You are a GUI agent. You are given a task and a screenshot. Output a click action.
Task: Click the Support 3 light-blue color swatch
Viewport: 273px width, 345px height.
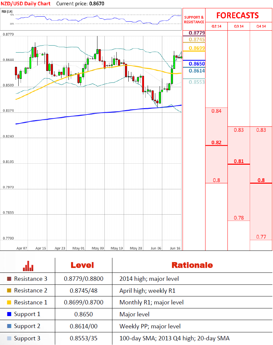pyautogui.click(x=9, y=338)
